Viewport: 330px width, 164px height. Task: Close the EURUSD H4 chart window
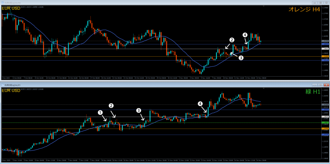pos(326,3)
